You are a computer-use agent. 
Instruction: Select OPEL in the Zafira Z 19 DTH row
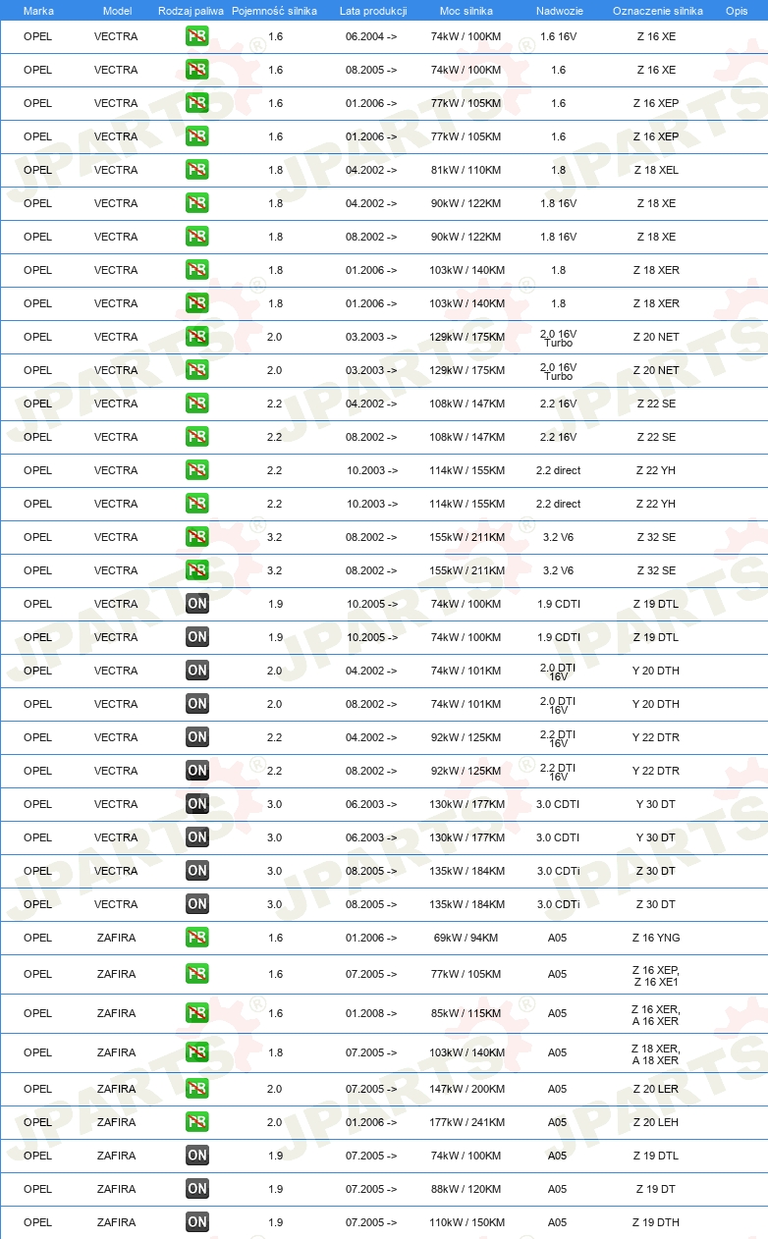point(37,1222)
